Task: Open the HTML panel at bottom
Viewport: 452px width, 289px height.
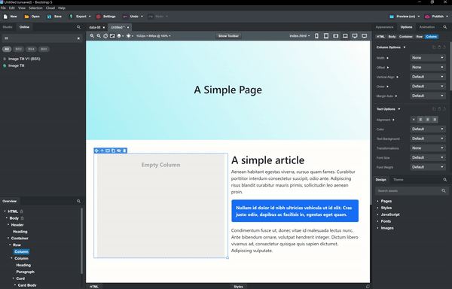Action: click(x=94, y=287)
